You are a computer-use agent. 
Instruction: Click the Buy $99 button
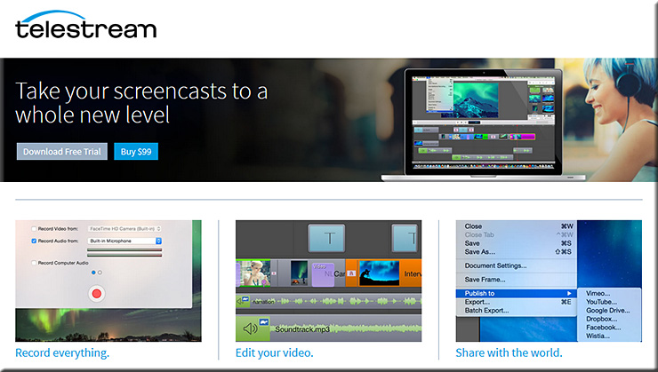click(x=136, y=151)
